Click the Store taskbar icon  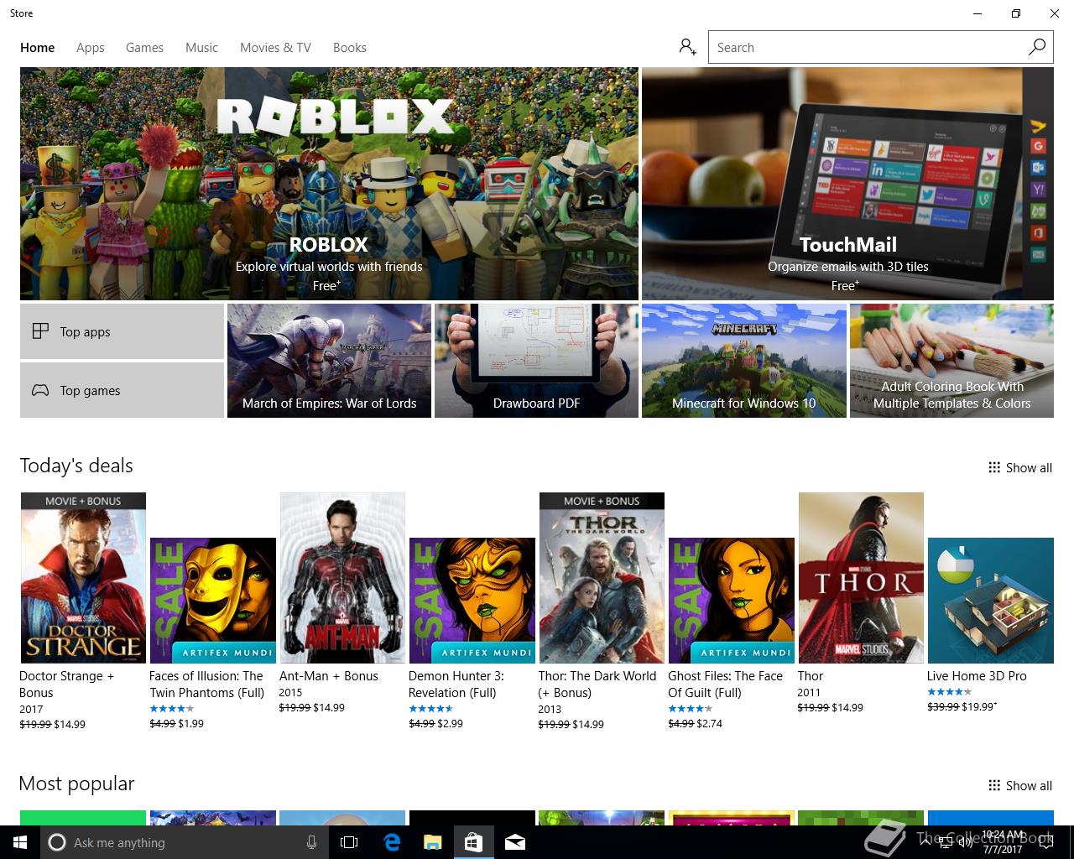[x=473, y=842]
